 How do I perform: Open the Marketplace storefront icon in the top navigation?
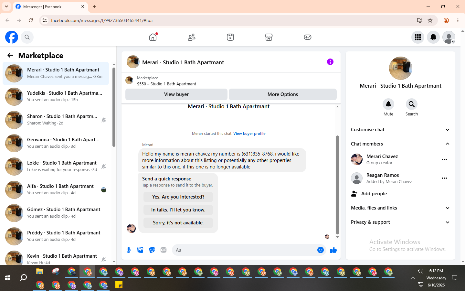(269, 37)
